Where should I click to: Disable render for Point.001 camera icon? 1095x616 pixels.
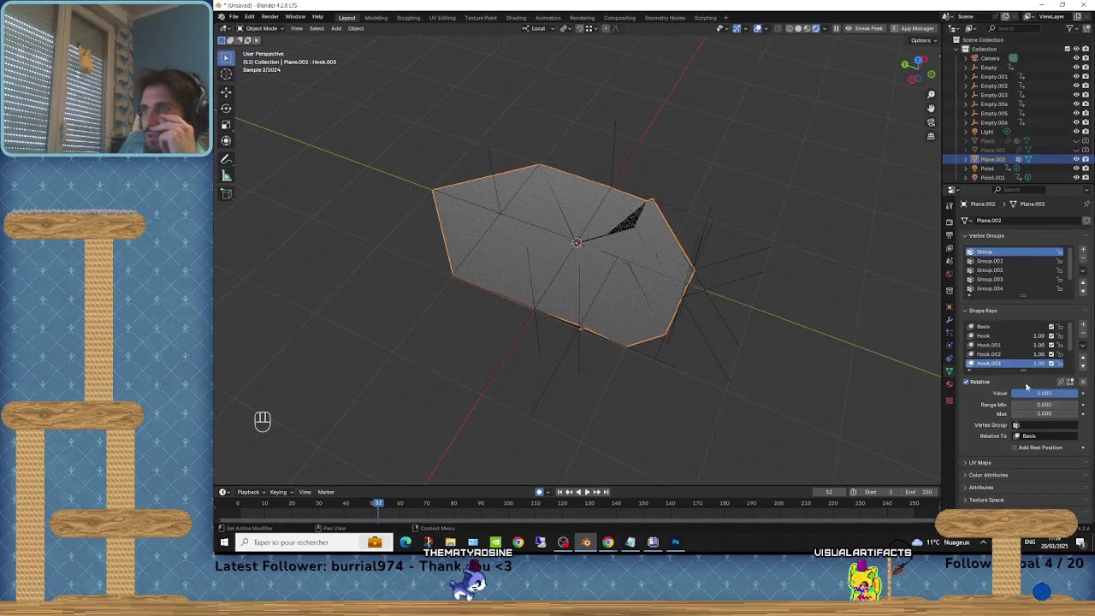pyautogui.click(x=1086, y=178)
